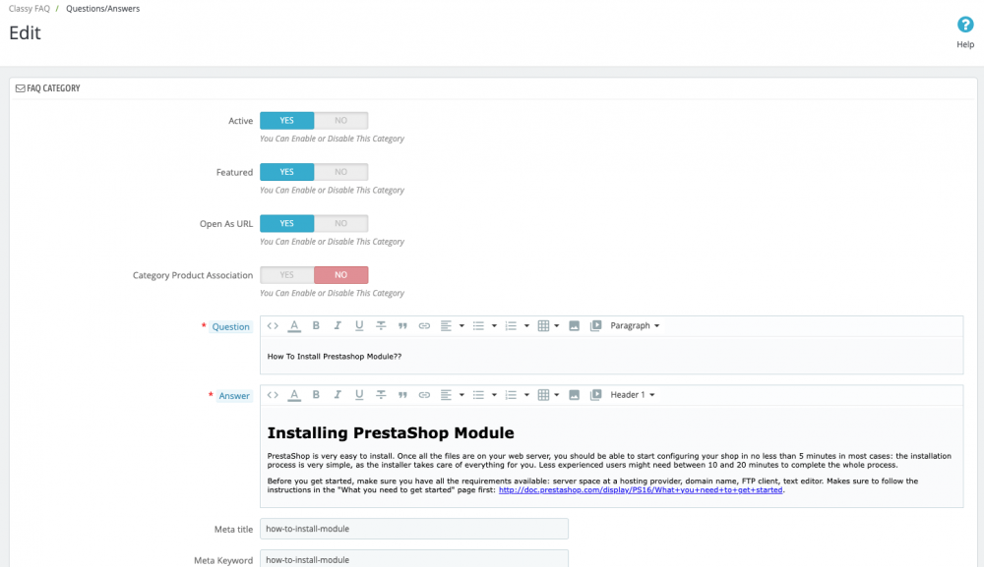
Task: Navigate to Classy FAQ breadcrumb
Action: coord(30,8)
